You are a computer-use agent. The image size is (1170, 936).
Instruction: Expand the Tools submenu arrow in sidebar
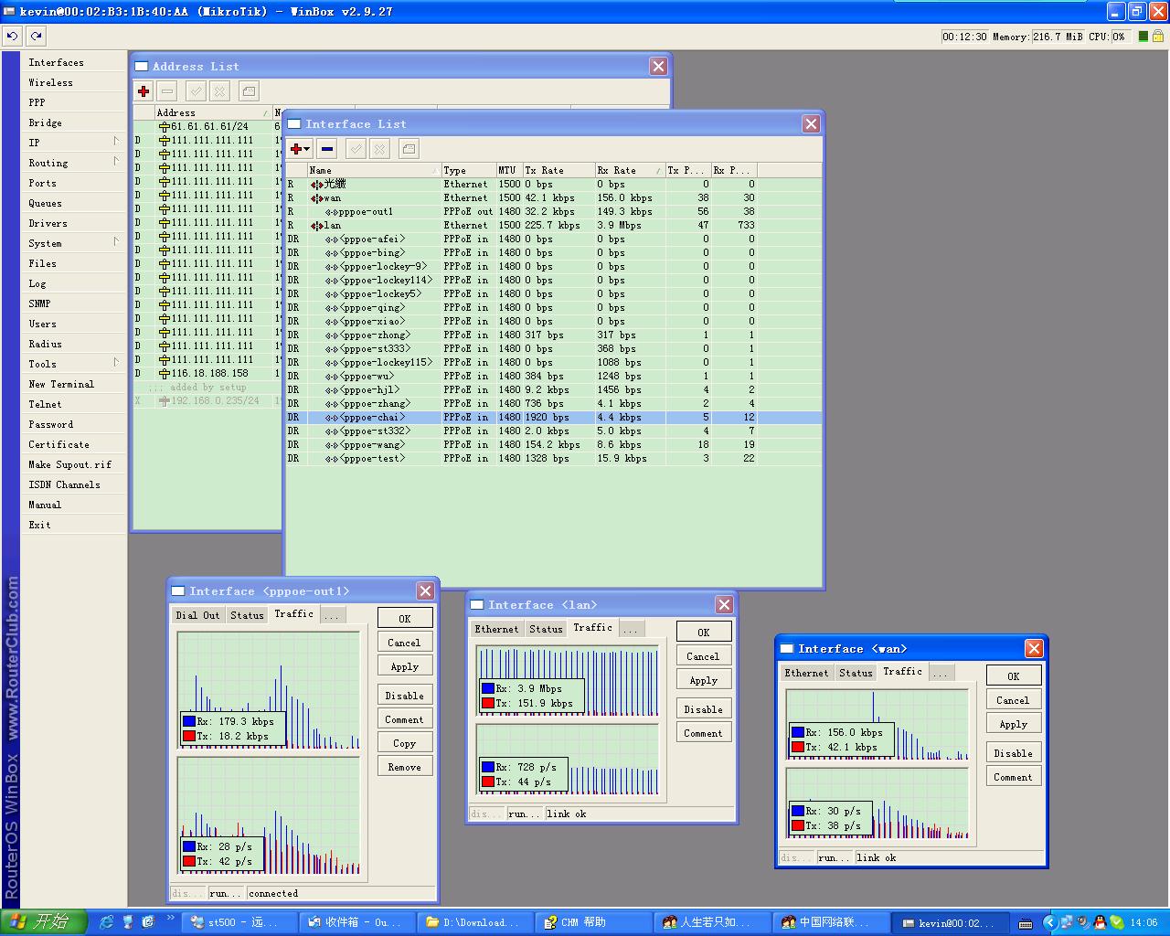point(116,363)
